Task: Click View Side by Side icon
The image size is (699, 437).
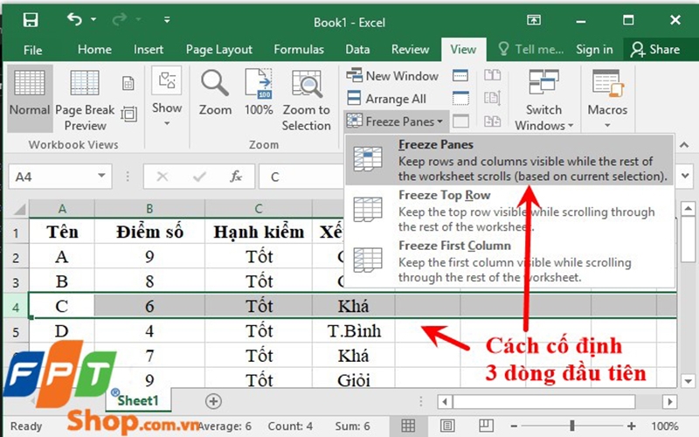Action: point(492,75)
